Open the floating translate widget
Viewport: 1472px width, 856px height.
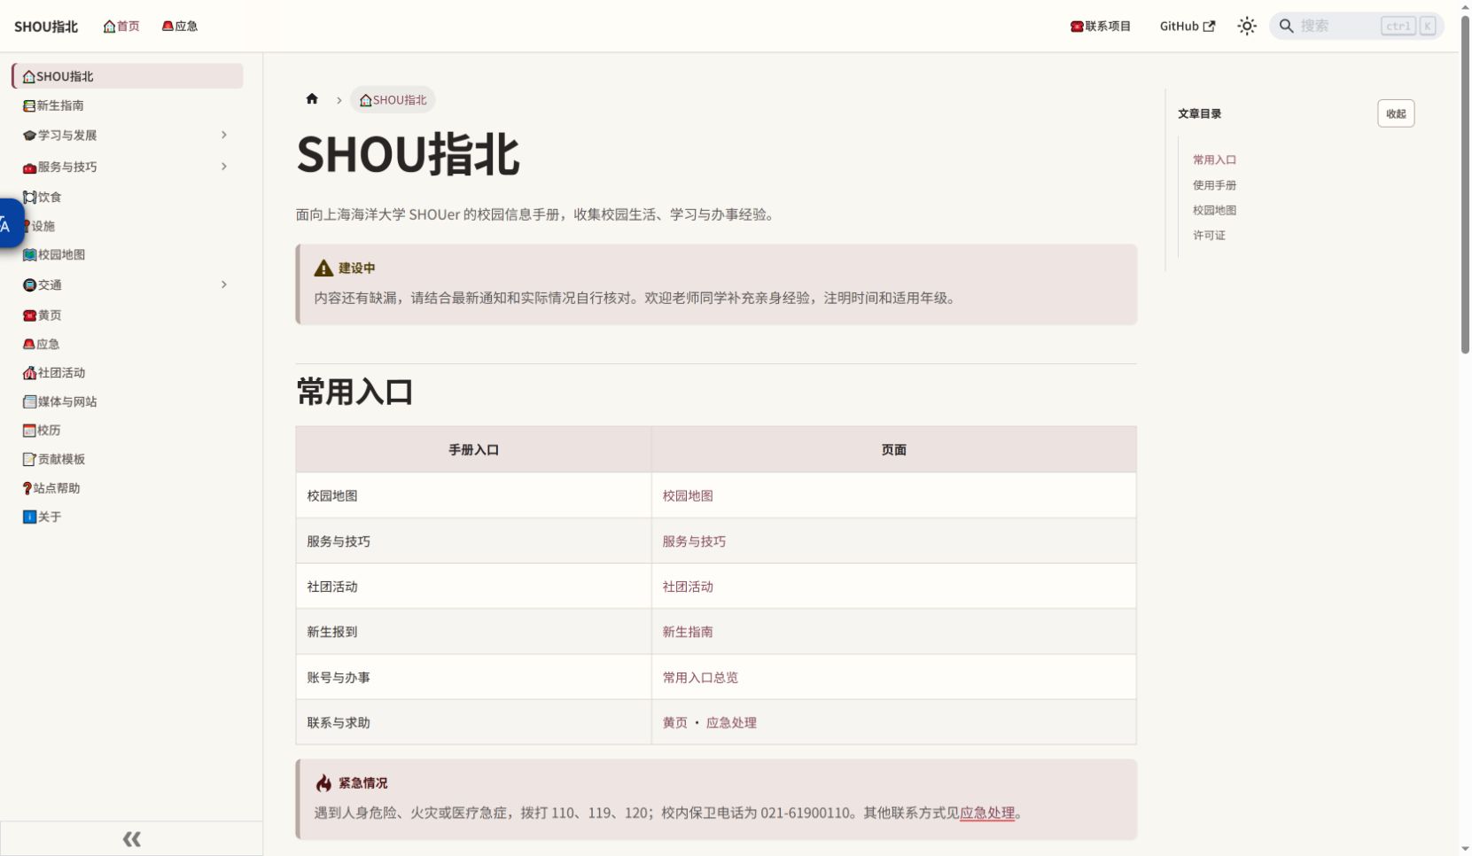coord(9,222)
